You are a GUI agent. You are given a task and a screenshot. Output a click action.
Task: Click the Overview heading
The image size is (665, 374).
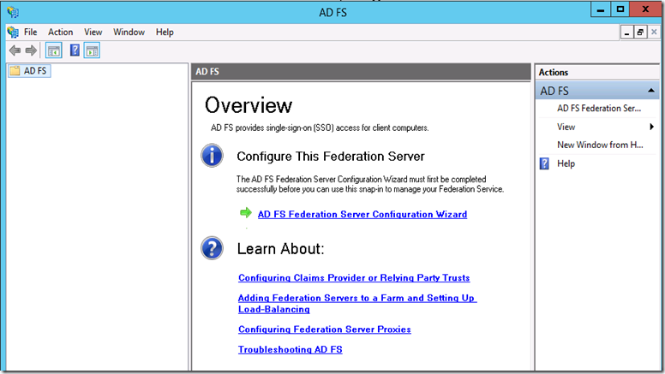tap(249, 105)
